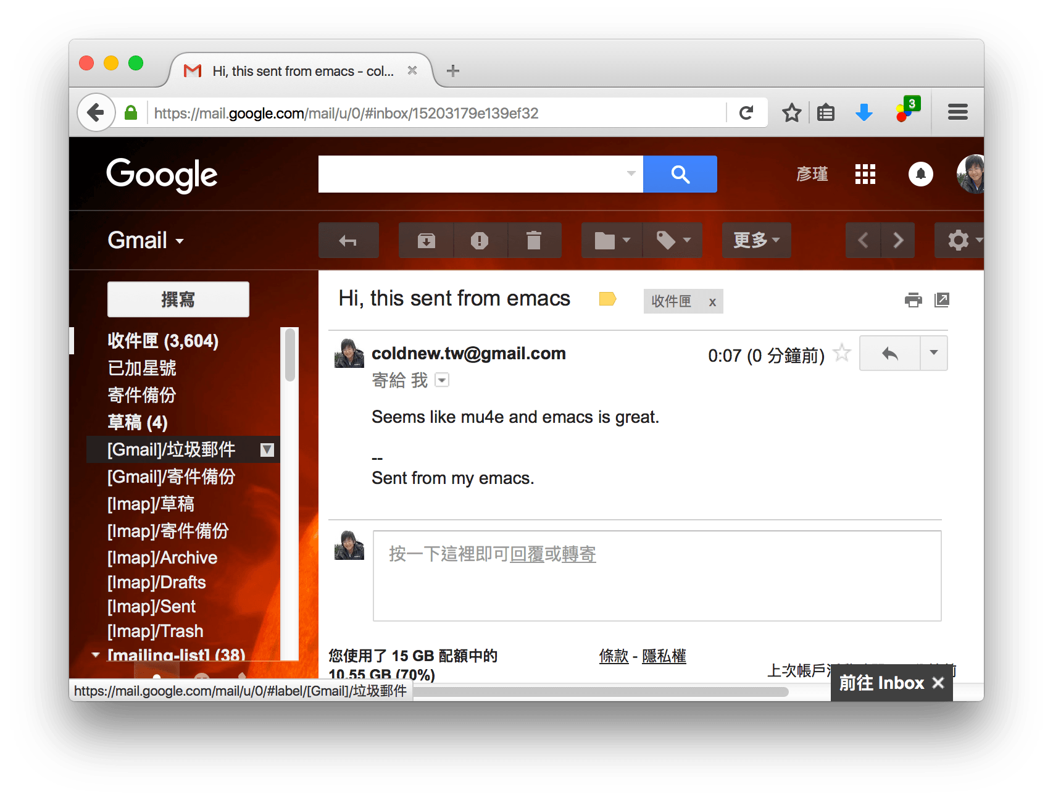Open the 草稿 (4) drafts folder
1053x800 pixels.
coord(138,422)
